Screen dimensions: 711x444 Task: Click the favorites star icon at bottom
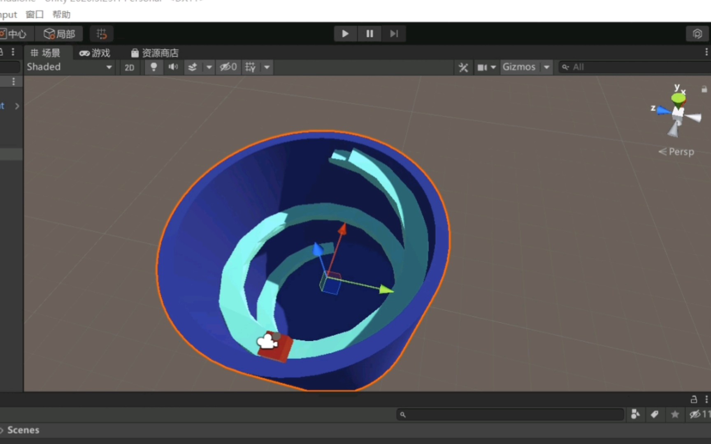(675, 414)
